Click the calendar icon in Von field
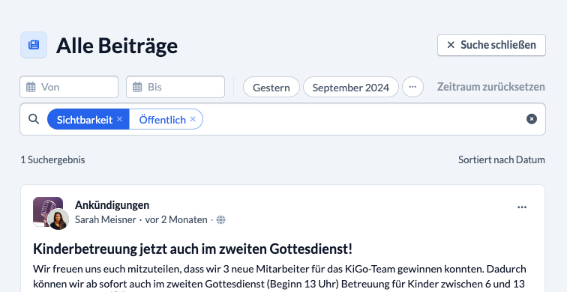 pyautogui.click(x=31, y=87)
